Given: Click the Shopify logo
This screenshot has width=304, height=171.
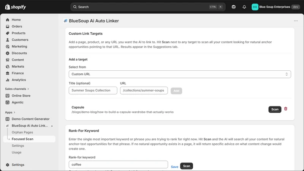Looking at the screenshot, I should click(16, 7).
